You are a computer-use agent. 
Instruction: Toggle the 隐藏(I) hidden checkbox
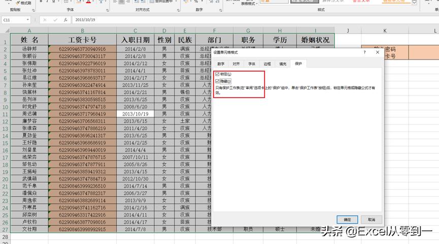point(217,81)
